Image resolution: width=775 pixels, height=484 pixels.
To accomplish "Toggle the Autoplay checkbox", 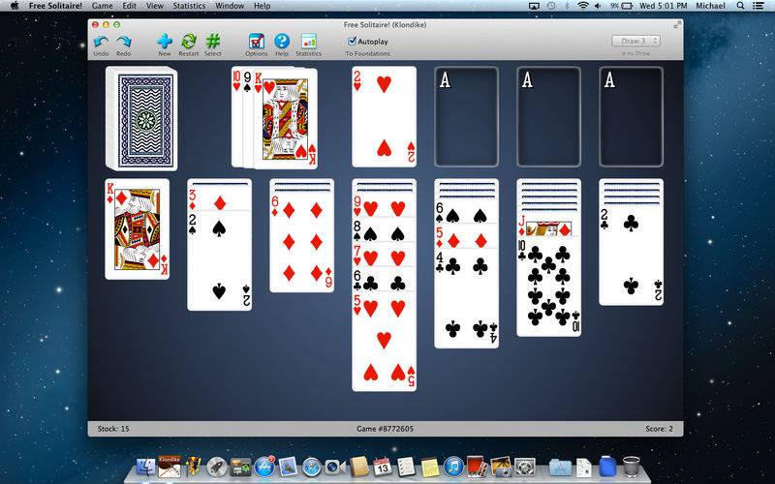I will click(352, 41).
